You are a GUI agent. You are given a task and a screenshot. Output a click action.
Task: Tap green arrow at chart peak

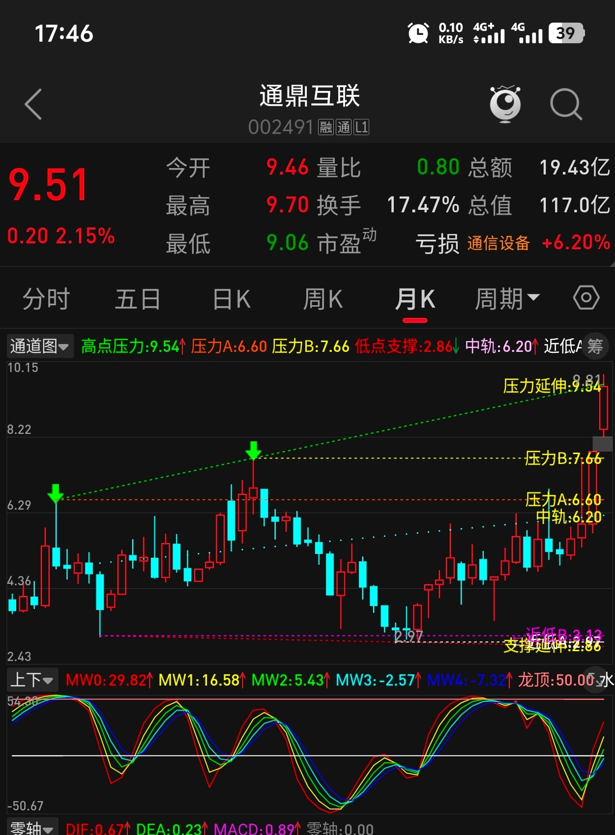coord(253,450)
